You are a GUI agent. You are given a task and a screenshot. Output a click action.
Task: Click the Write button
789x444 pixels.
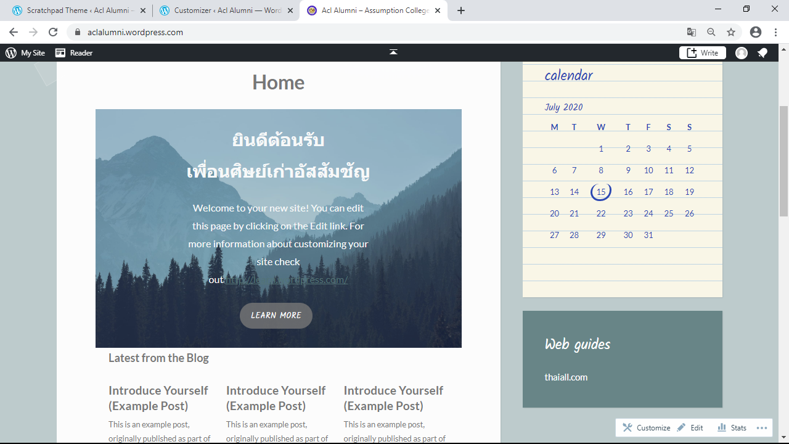pyautogui.click(x=703, y=53)
